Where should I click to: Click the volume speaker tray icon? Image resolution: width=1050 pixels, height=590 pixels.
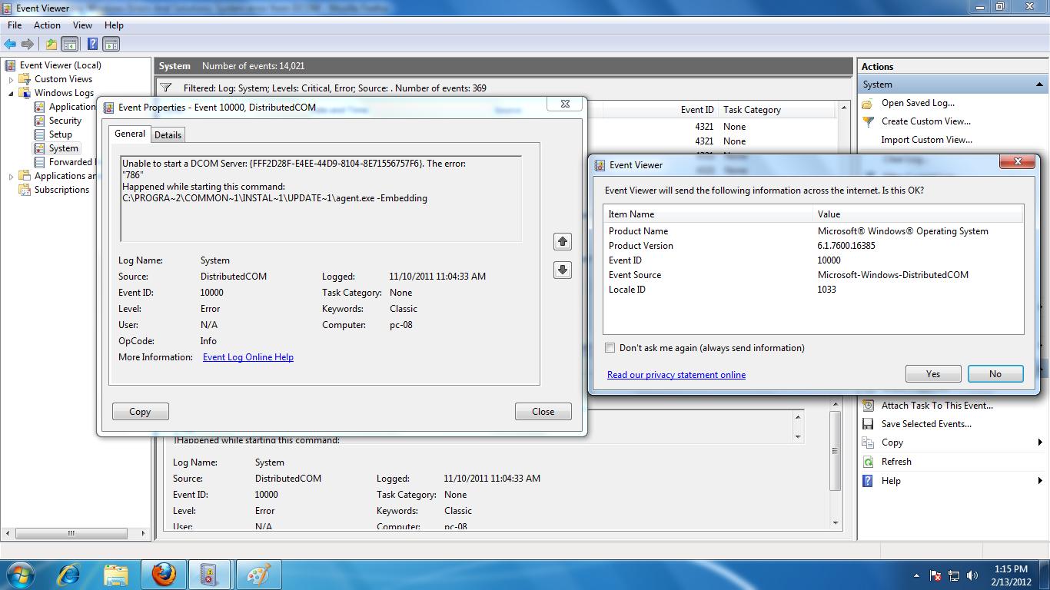click(x=972, y=575)
